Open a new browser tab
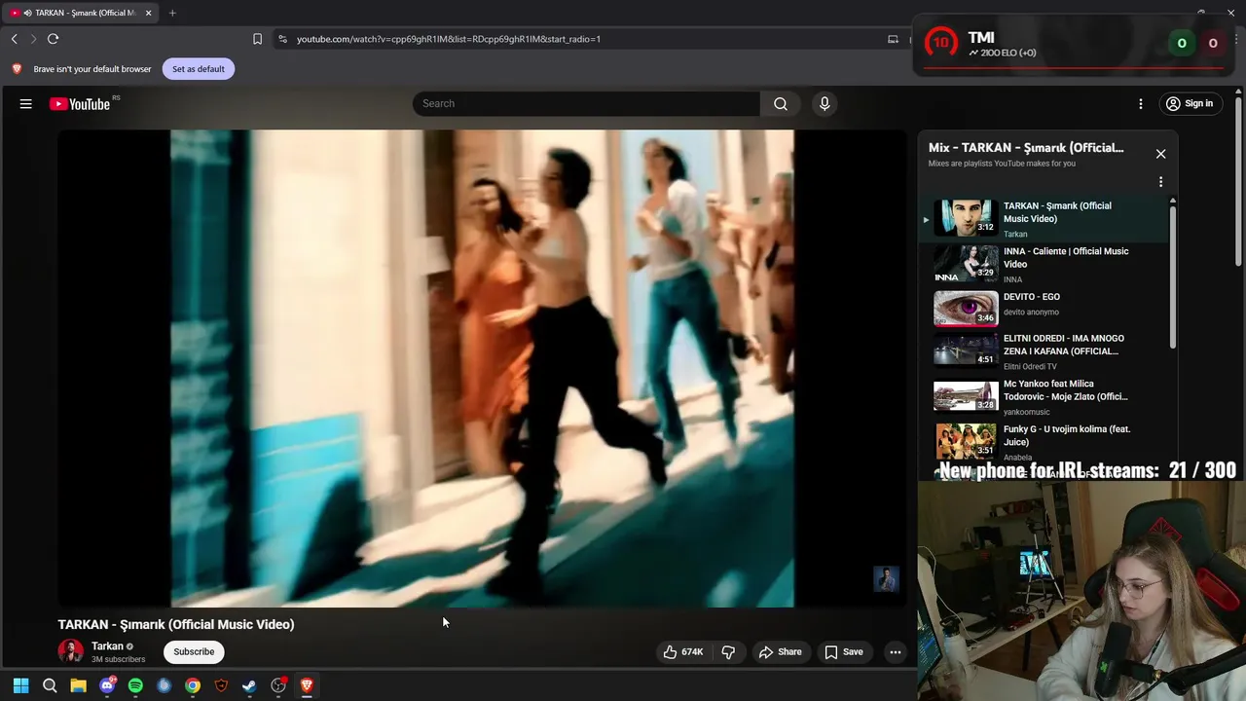The width and height of the screenshot is (1246, 701). (172, 13)
